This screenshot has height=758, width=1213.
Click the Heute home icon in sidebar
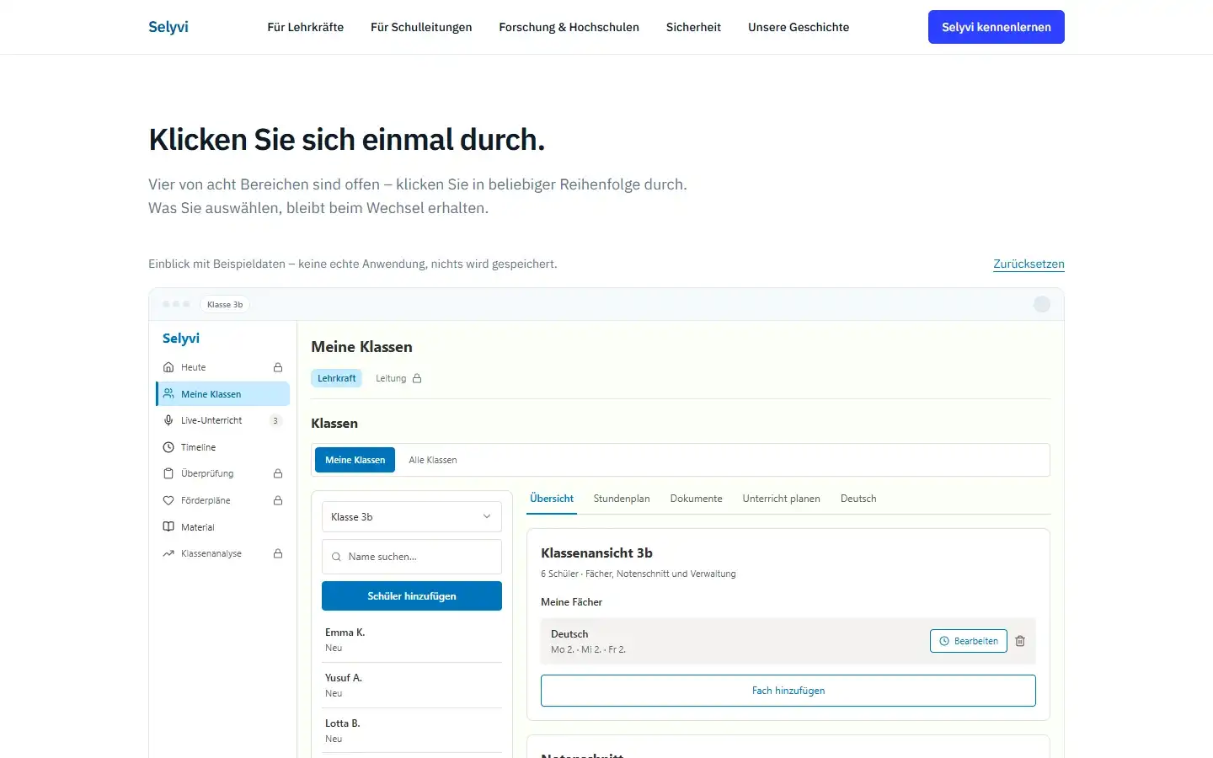168,367
